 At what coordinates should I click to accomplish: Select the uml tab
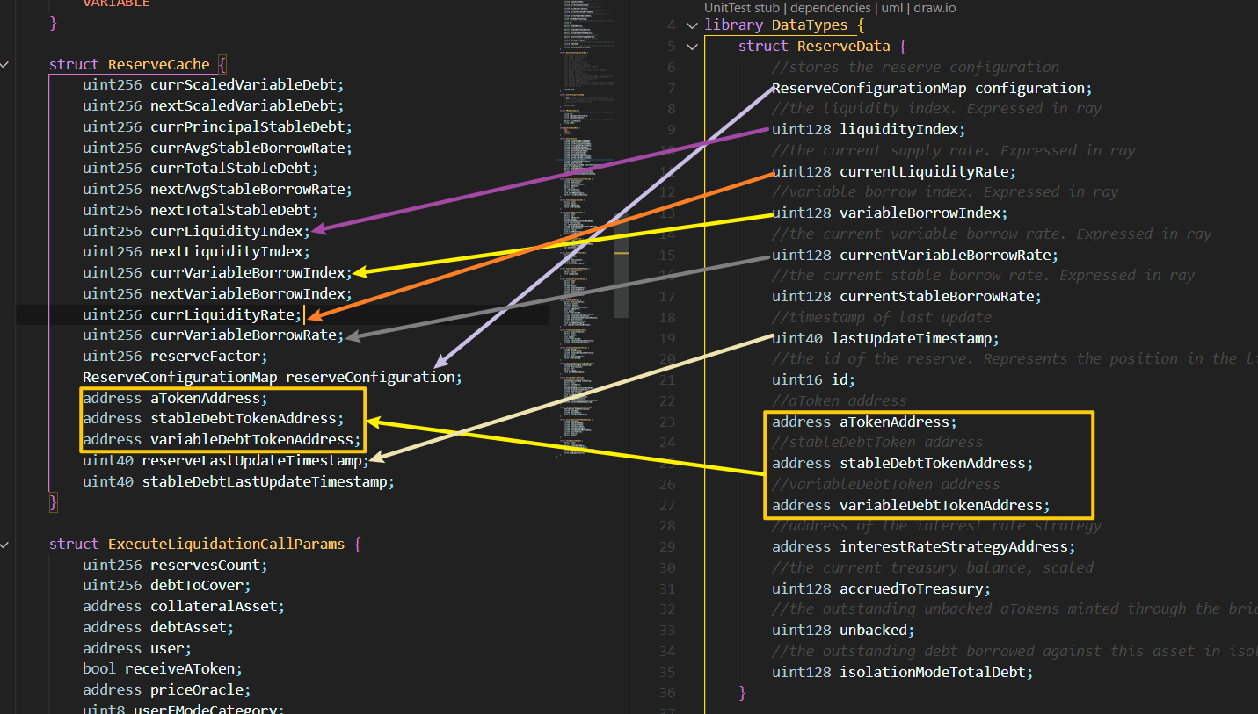pos(891,7)
